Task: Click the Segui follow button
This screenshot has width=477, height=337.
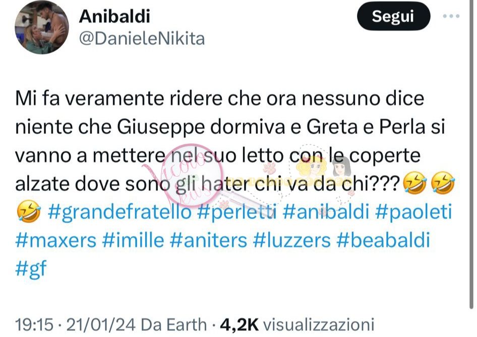Action: 393,16
